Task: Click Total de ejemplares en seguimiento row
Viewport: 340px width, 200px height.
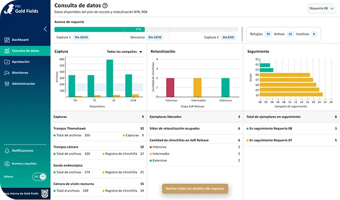Action: coord(291,117)
